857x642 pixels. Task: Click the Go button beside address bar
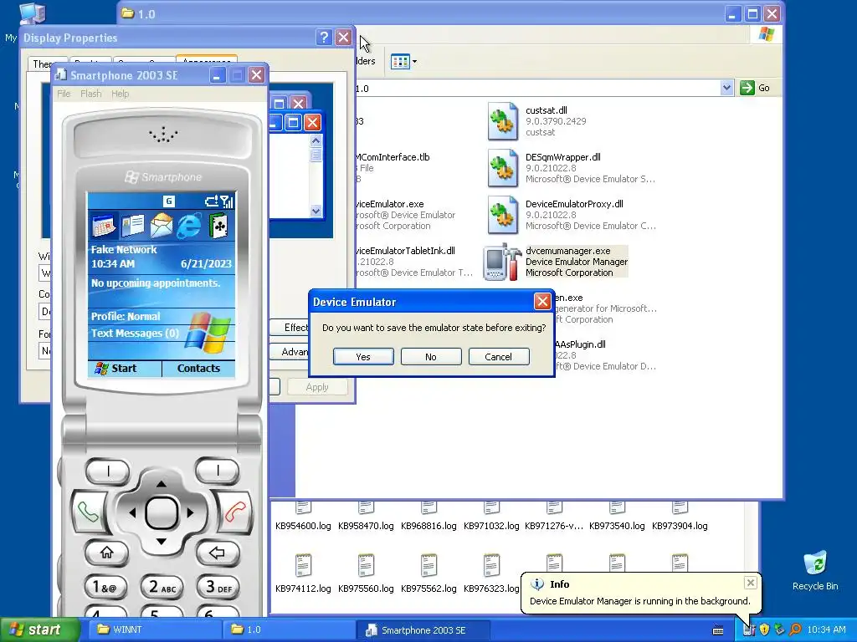pyautogui.click(x=756, y=87)
